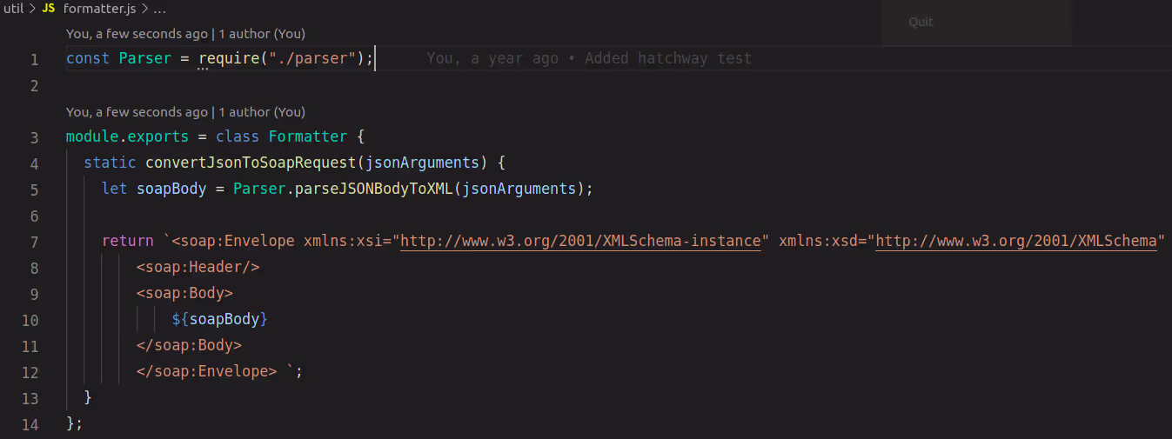Click line number 1 in the gutter

(x=34, y=59)
